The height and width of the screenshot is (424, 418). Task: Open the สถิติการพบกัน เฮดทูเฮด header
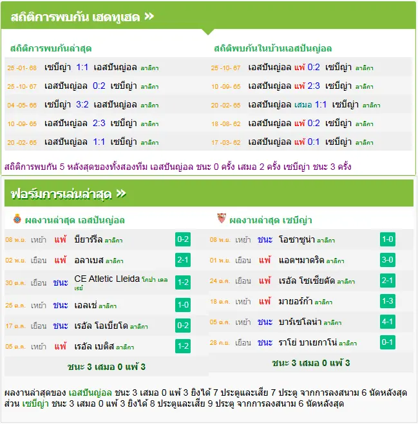coord(208,15)
